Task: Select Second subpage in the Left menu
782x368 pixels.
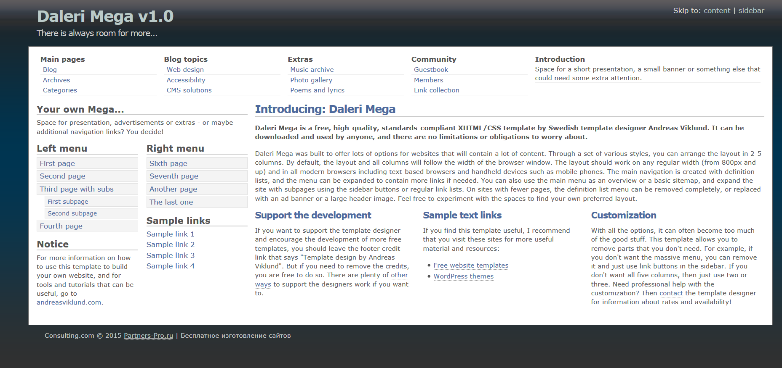Action: coord(72,213)
